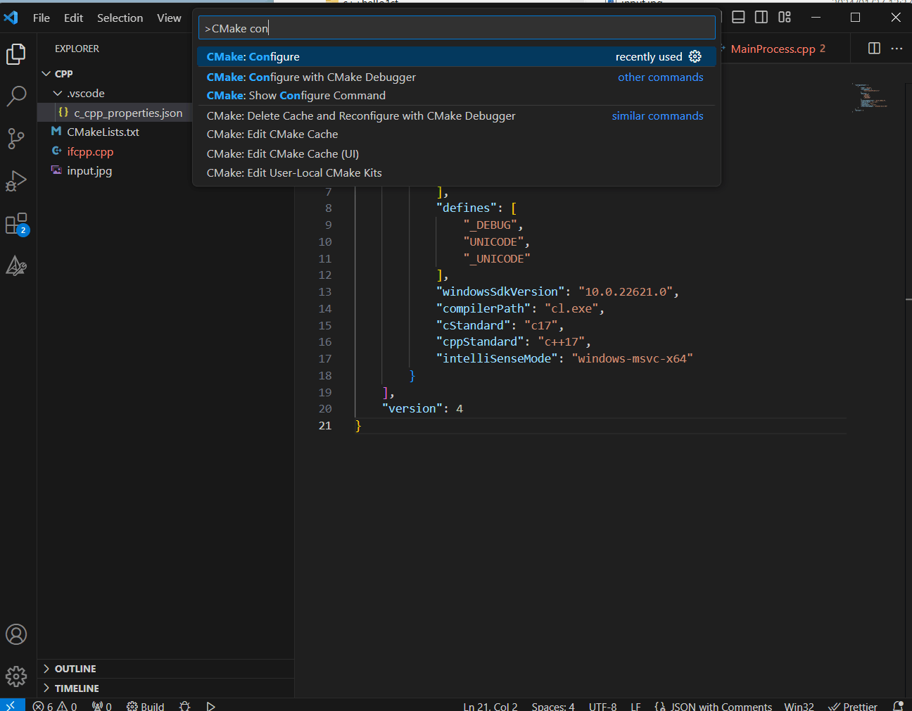
Task: Go to line via Ln 21, Col 2
Action: pyautogui.click(x=490, y=706)
